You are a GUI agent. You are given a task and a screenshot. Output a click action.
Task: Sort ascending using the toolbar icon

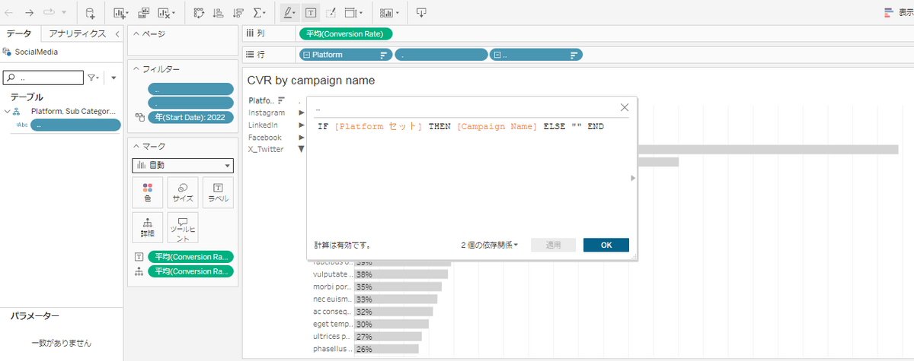tap(218, 13)
